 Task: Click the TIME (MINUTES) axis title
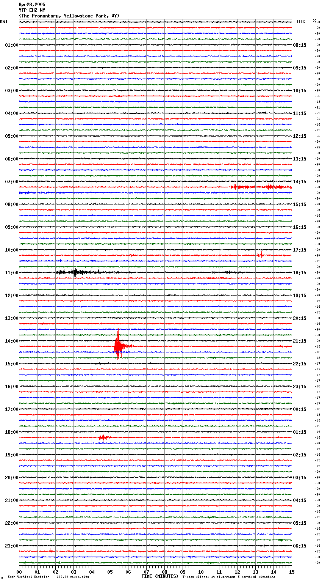tap(160, 576)
